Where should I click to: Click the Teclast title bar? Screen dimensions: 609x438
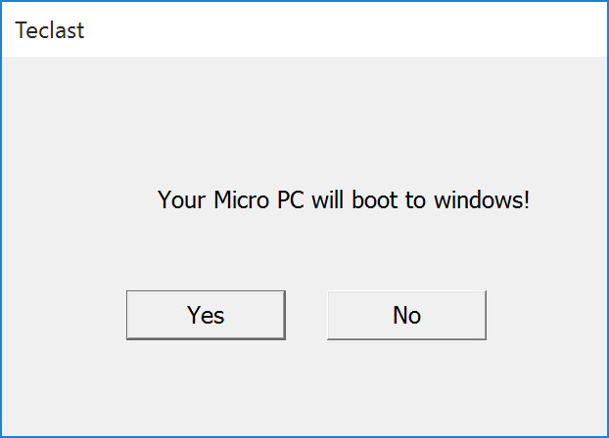[x=294, y=30]
